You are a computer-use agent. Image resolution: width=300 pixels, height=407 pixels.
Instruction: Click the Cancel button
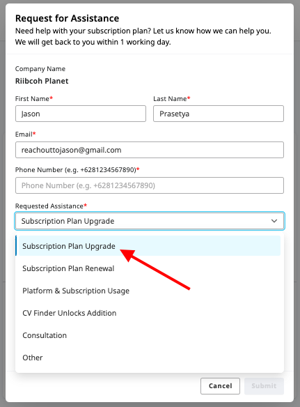(220, 386)
